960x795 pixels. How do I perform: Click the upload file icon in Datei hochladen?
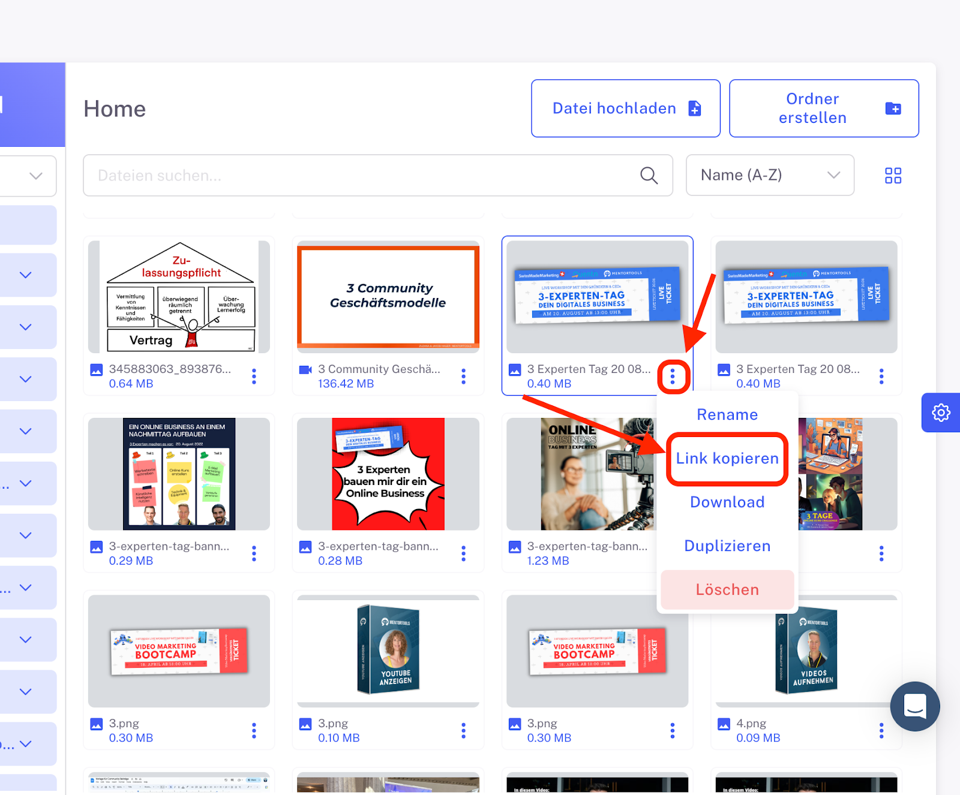pos(695,109)
